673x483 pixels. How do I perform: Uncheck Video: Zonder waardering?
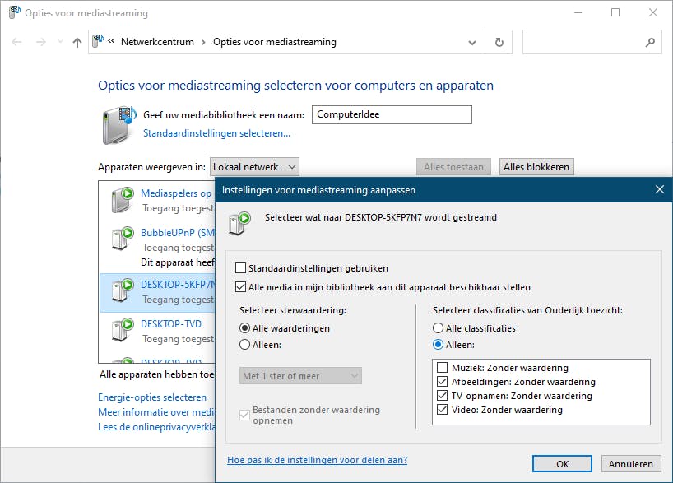(443, 410)
